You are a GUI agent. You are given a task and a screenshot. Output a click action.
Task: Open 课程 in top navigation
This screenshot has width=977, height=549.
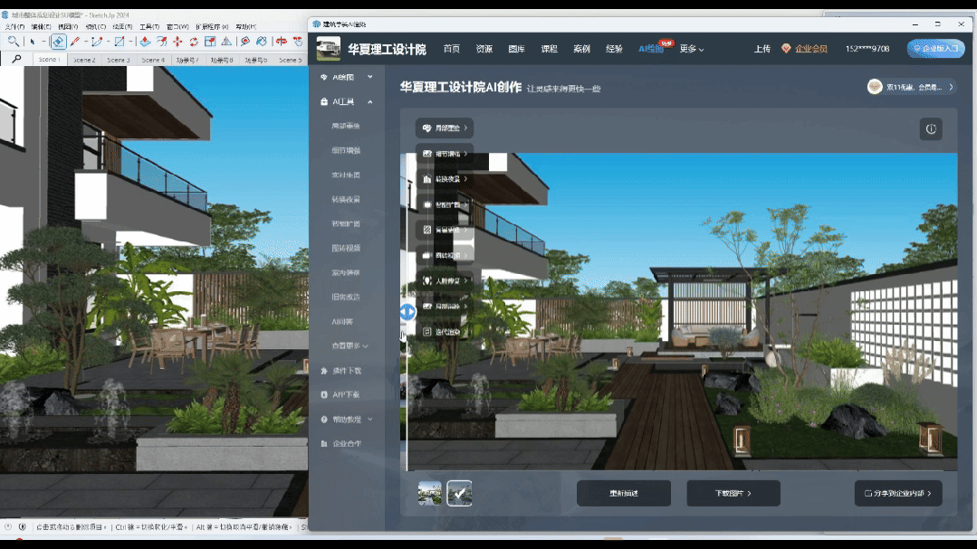[549, 49]
